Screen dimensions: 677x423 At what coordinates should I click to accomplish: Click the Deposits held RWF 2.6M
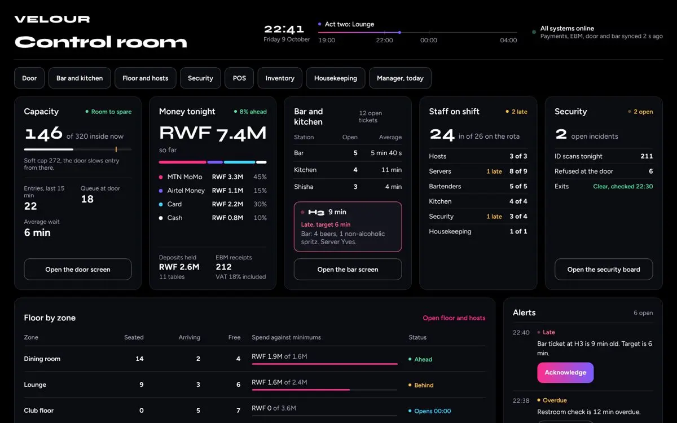coord(179,267)
